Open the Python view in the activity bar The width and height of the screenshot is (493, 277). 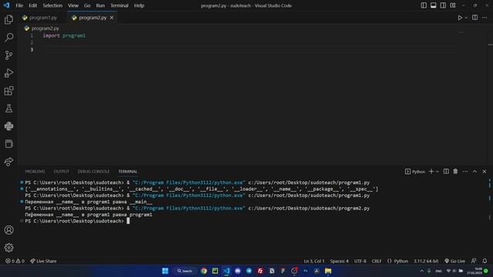tap(8, 126)
